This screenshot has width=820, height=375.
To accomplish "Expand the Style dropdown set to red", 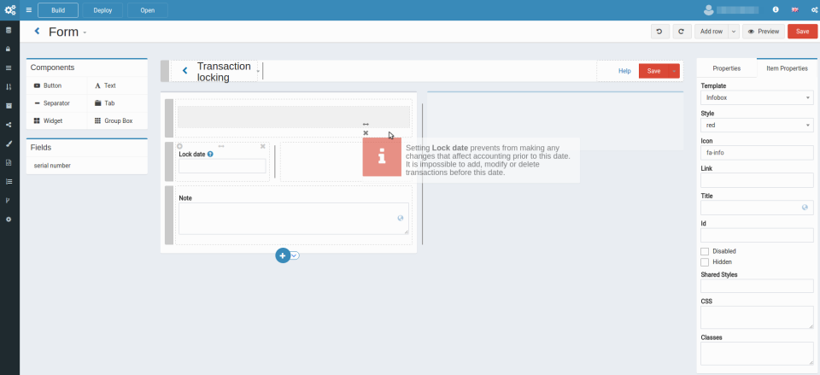I will (x=757, y=126).
